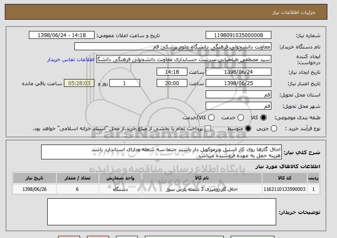The height and width of the screenshot is (238, 337).
Task: Select the خدمت radio button
Action: coord(241,117)
